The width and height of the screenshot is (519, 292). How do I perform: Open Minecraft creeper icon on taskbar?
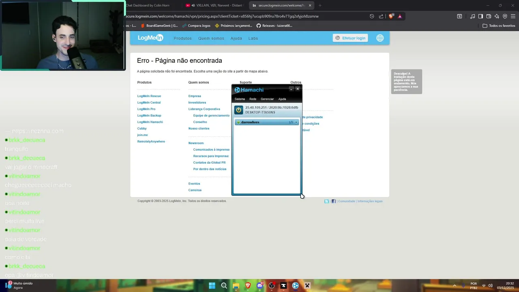click(307, 286)
